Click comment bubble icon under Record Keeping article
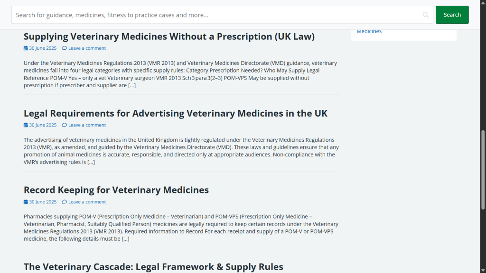The image size is (486, 273). coord(65,202)
